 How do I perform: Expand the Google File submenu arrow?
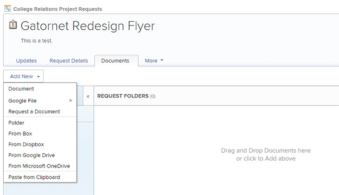pos(71,101)
